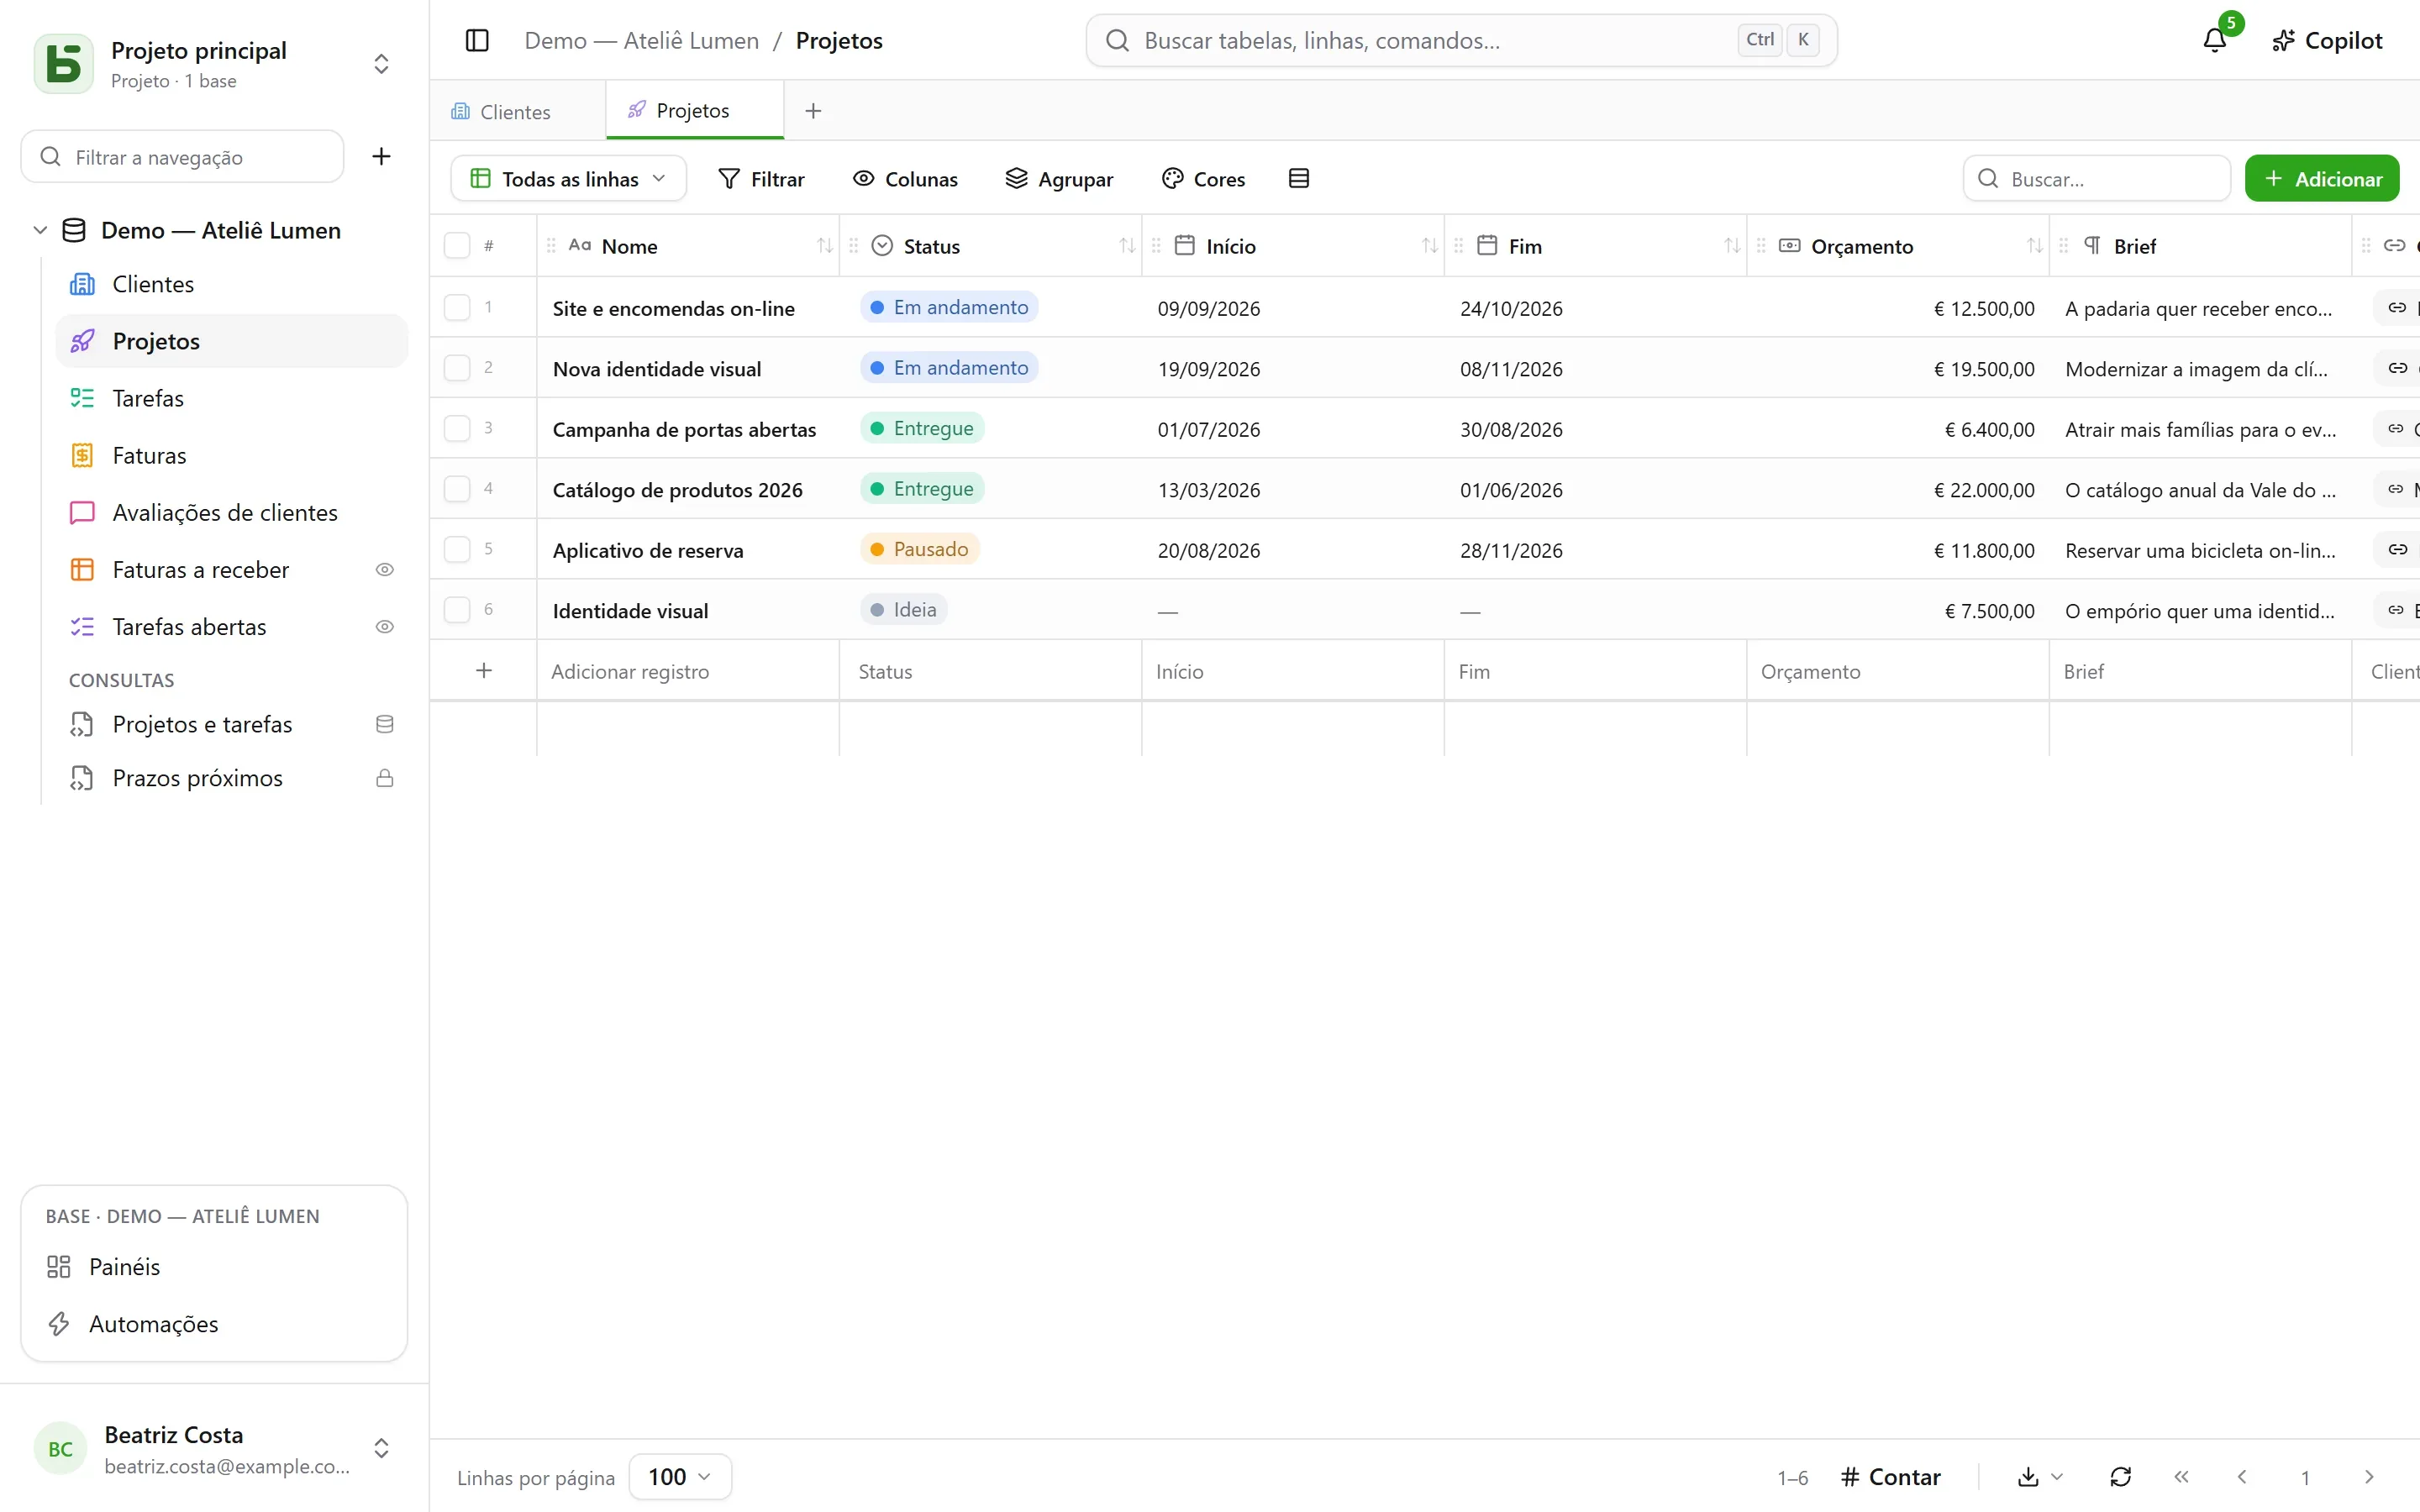Screen dimensions: 2420x1512
Task: Sort by the Status column arrows
Action: coord(1127,246)
